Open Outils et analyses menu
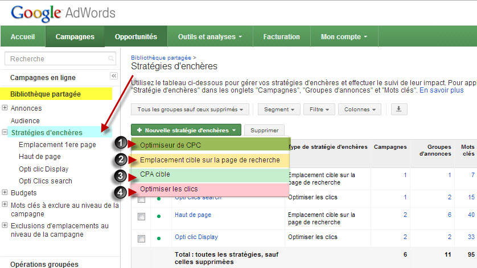 point(210,37)
